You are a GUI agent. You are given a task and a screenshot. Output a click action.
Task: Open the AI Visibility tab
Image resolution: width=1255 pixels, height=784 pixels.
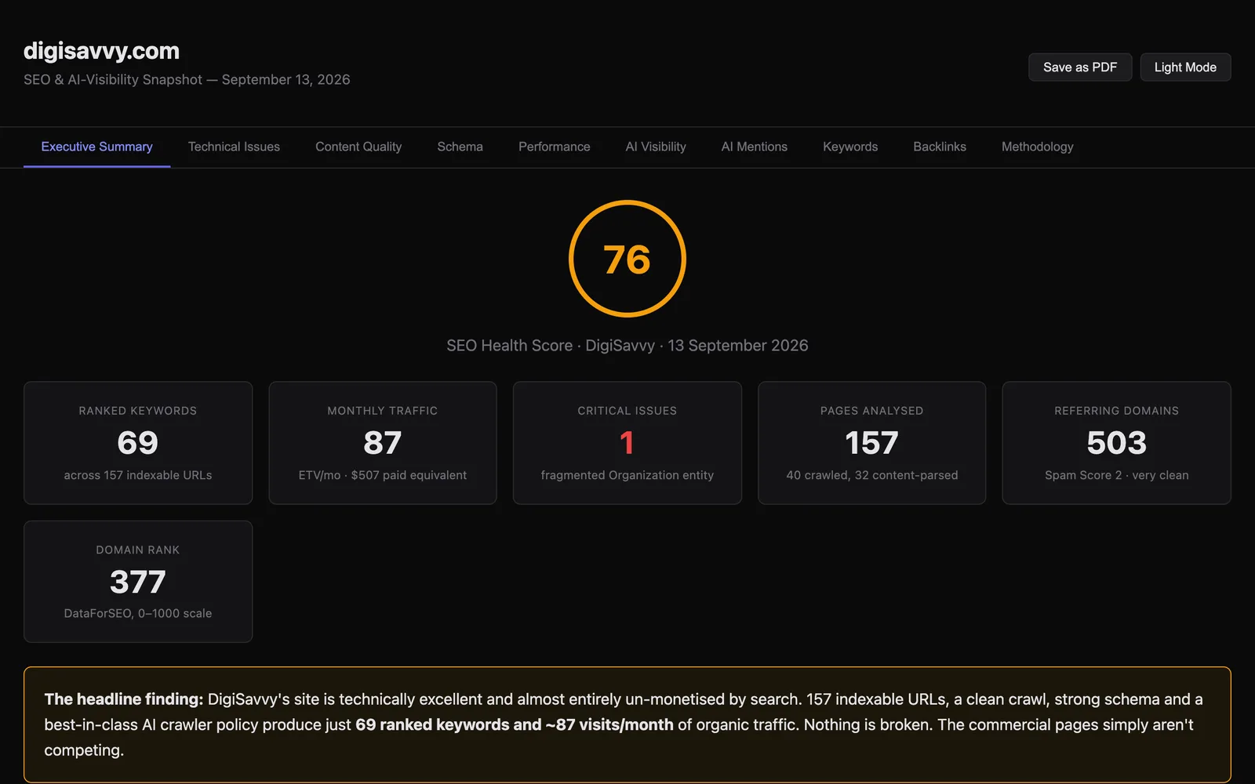pyautogui.click(x=656, y=147)
